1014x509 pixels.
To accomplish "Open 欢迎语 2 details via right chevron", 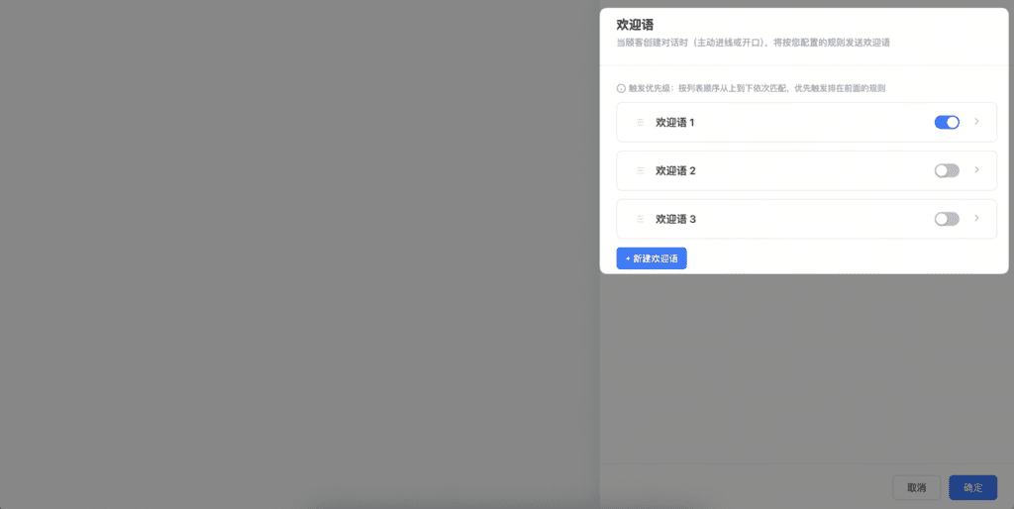I will 976,170.
